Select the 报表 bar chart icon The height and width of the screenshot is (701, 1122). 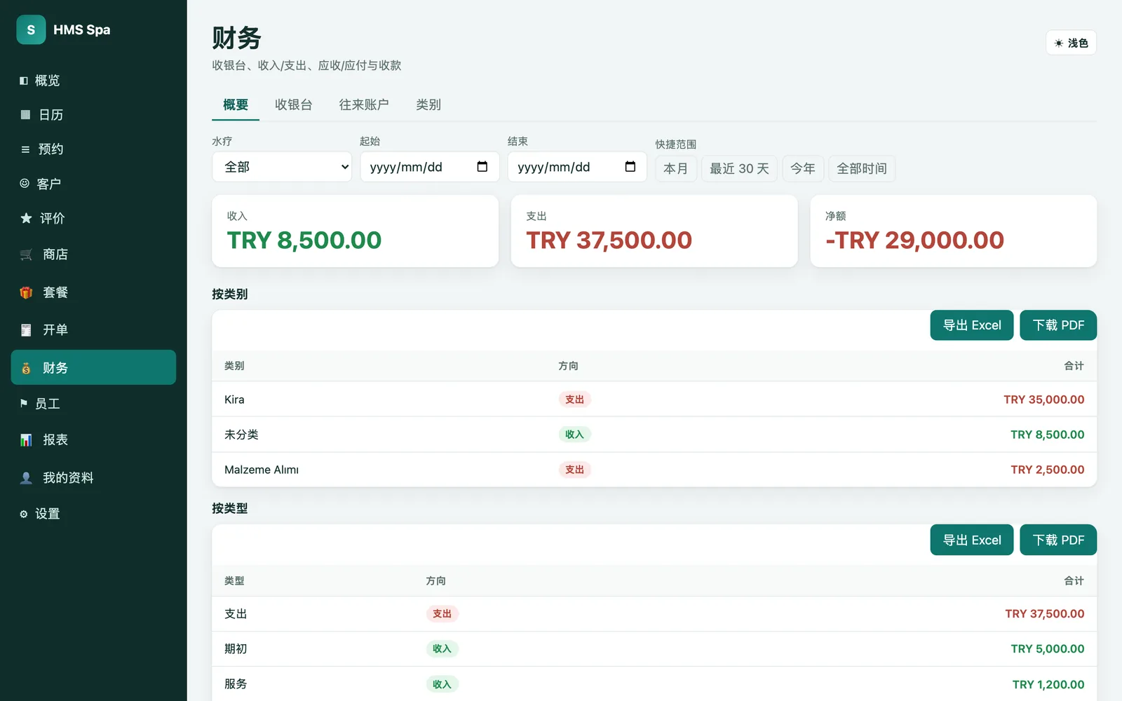tap(26, 440)
